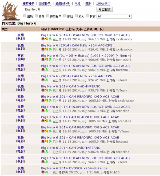Click green skull on xxxlavalxxx READNFO 11-15 row
The image size is (160, 176).
click(50, 100)
